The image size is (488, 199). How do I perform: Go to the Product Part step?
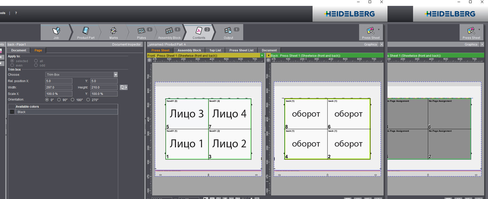pos(86,33)
